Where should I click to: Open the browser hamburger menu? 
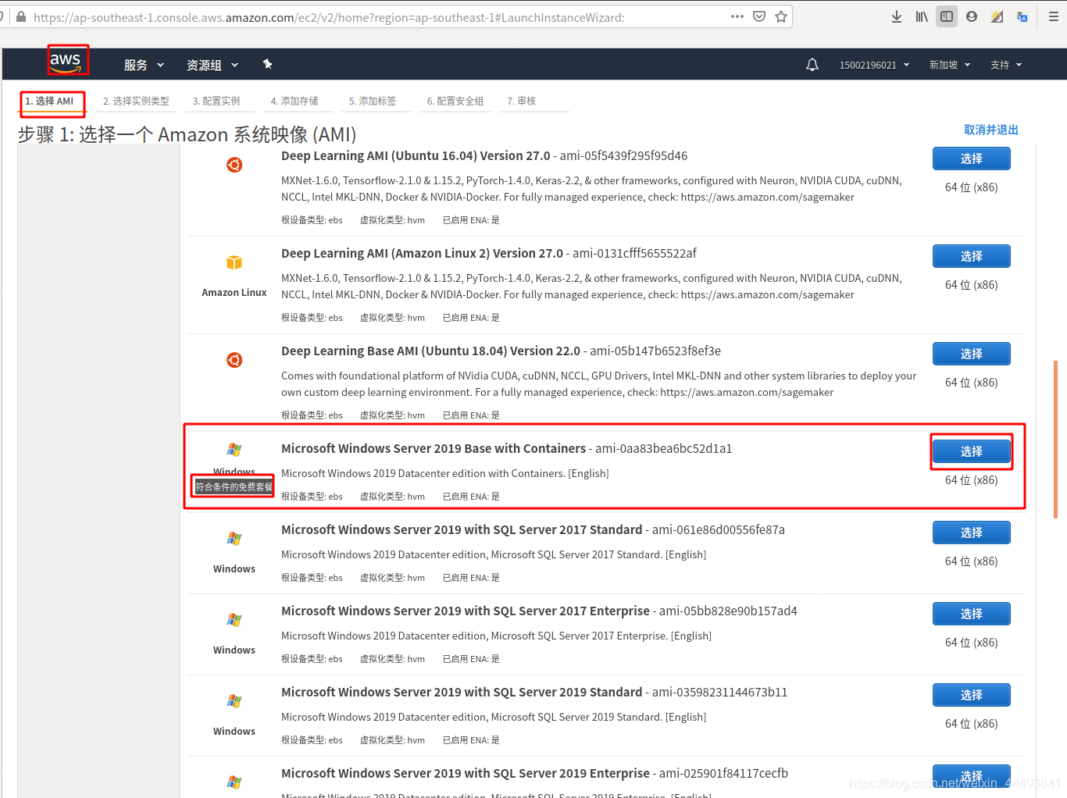[x=1053, y=16]
